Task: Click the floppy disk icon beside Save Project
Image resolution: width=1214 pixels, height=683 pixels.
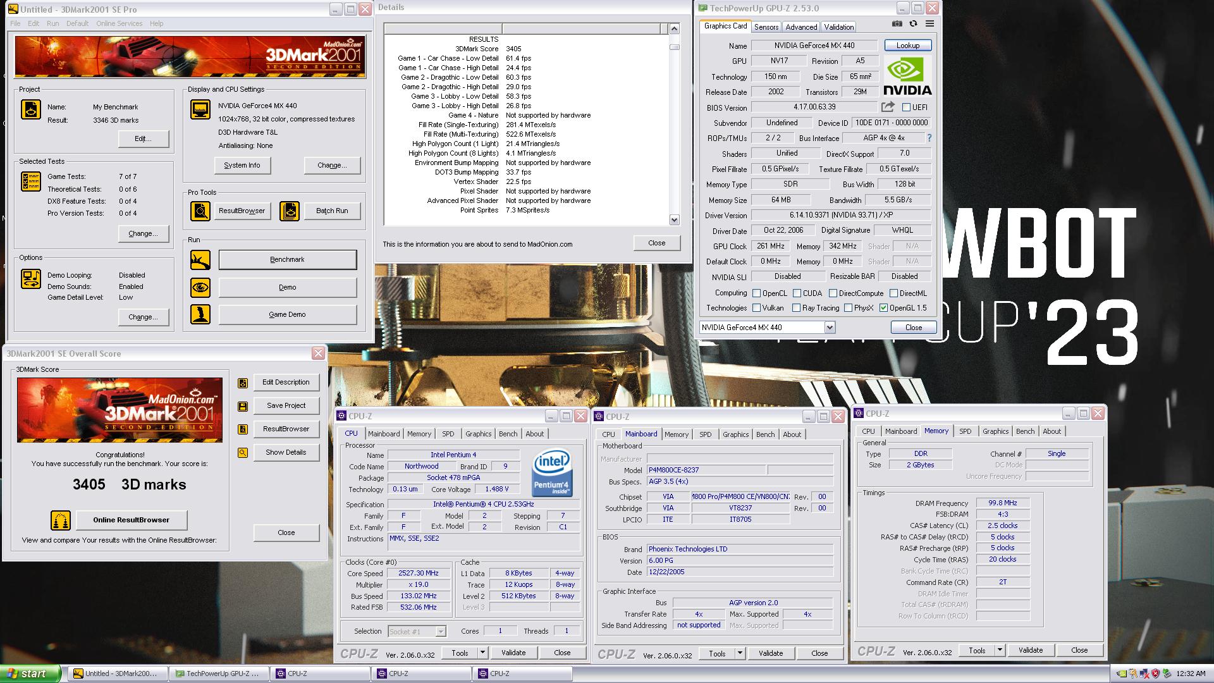Action: (x=243, y=407)
